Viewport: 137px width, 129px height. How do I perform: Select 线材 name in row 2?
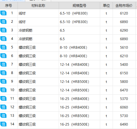(x=22, y=22)
